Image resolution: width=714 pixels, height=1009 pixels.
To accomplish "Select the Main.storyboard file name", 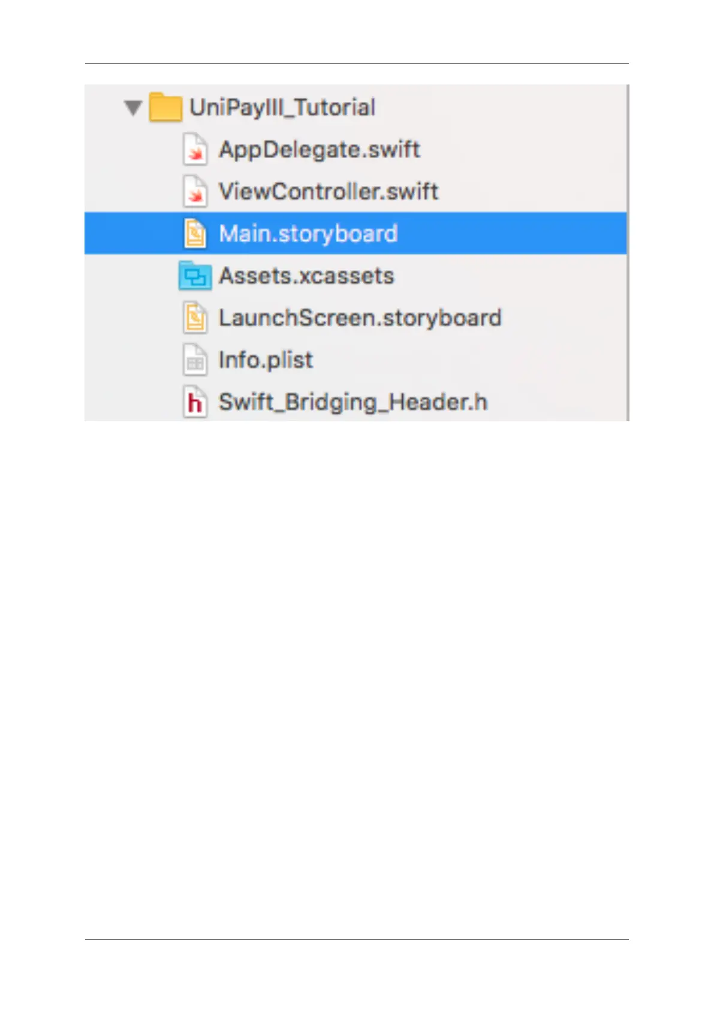I will tap(308, 234).
